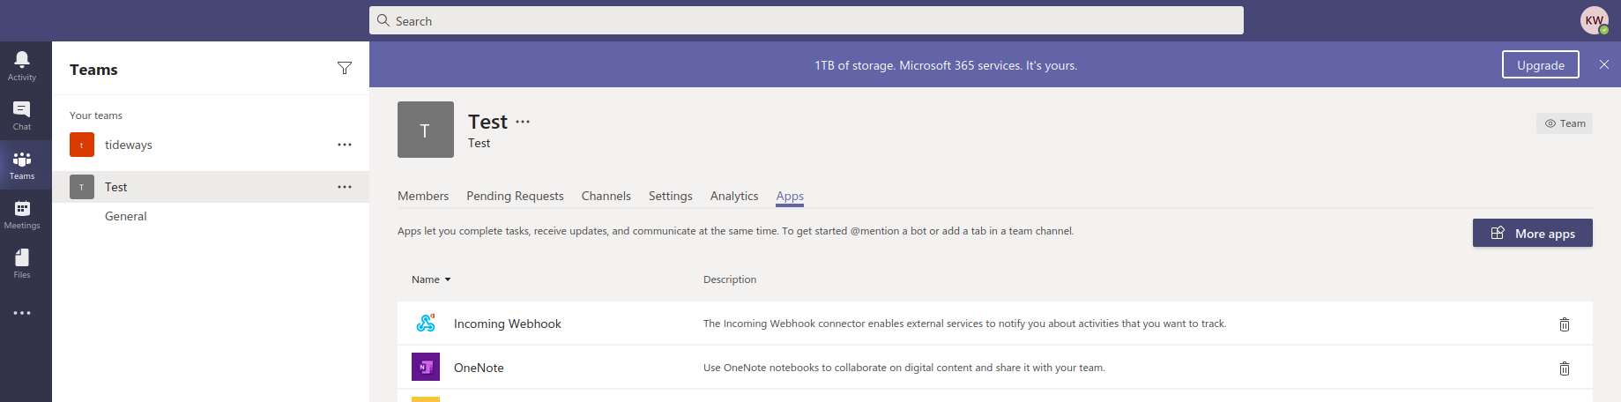Image resolution: width=1621 pixels, height=402 pixels.
Task: Click the Team visibility badge
Action: point(1565,123)
